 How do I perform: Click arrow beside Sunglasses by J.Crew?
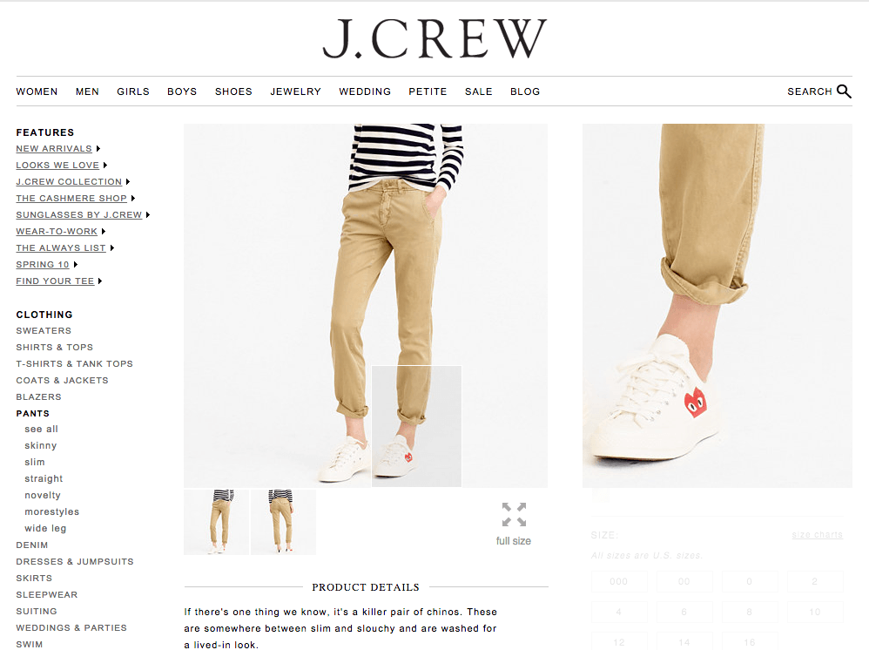pos(148,215)
